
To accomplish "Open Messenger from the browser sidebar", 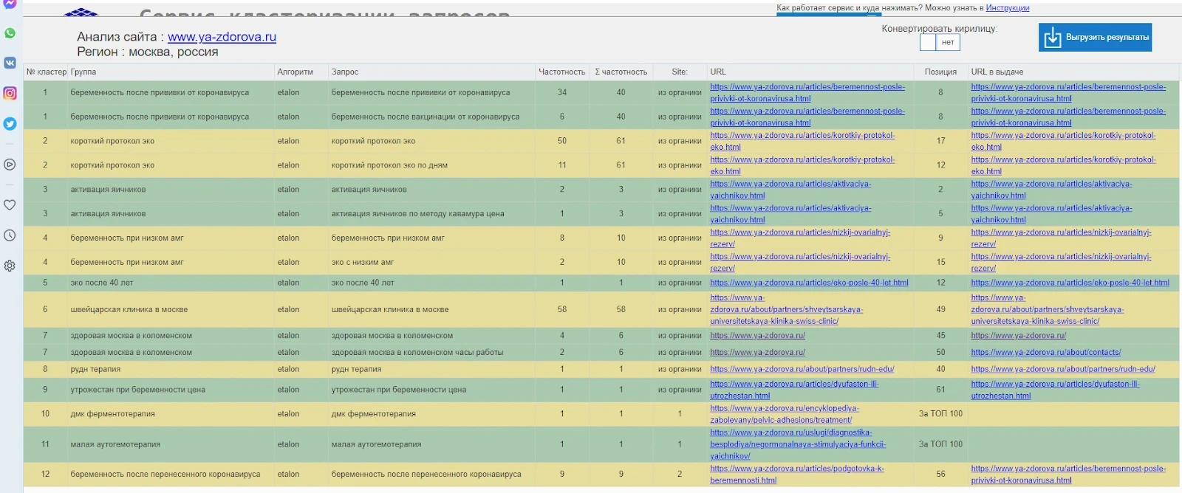I will [10, 4].
